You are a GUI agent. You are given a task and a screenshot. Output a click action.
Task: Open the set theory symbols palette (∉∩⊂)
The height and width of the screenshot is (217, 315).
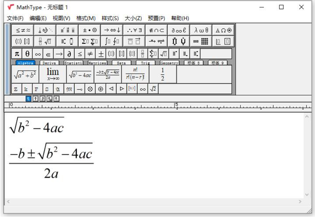coord(157,30)
